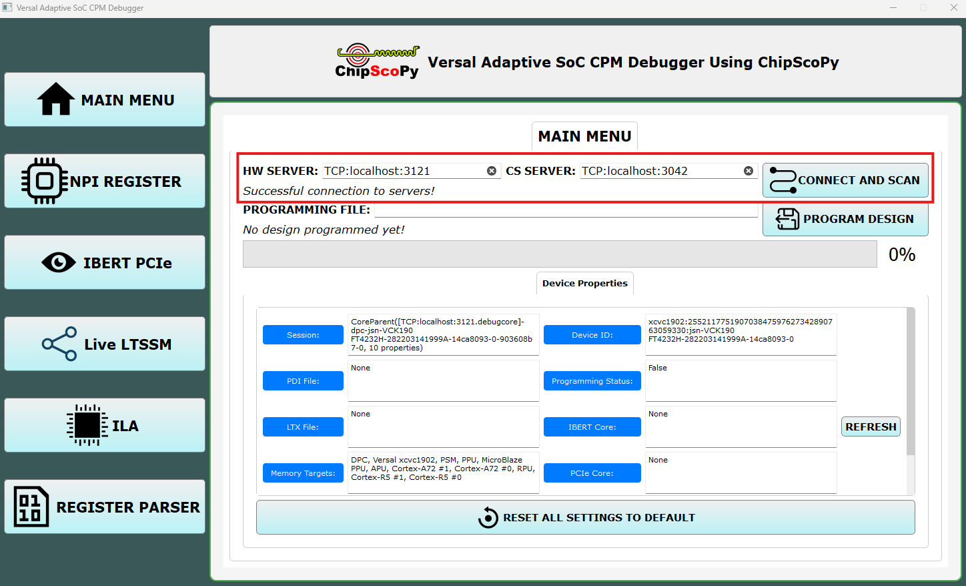Click the route icon on CONNECT AND SCAN
Screen dimensions: 966x586
[x=783, y=180]
